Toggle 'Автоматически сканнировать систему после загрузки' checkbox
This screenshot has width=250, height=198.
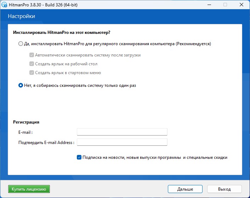pyautogui.click(x=32, y=55)
